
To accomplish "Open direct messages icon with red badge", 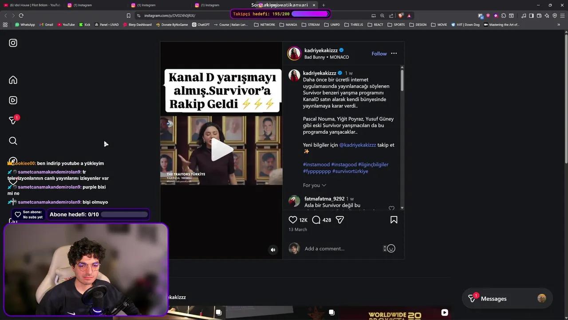I will (x=14, y=120).
